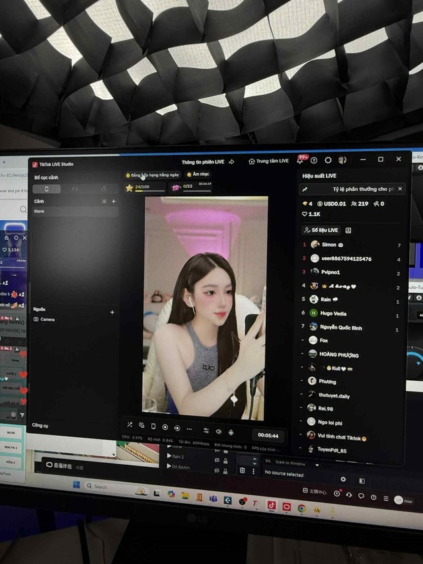Add a new scene with Cảnh plus
This screenshot has width=423, height=564.
(x=114, y=202)
